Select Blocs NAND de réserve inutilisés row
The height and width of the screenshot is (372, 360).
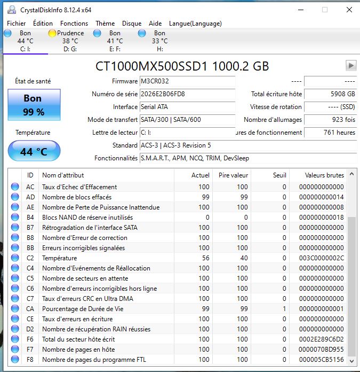[178, 218]
